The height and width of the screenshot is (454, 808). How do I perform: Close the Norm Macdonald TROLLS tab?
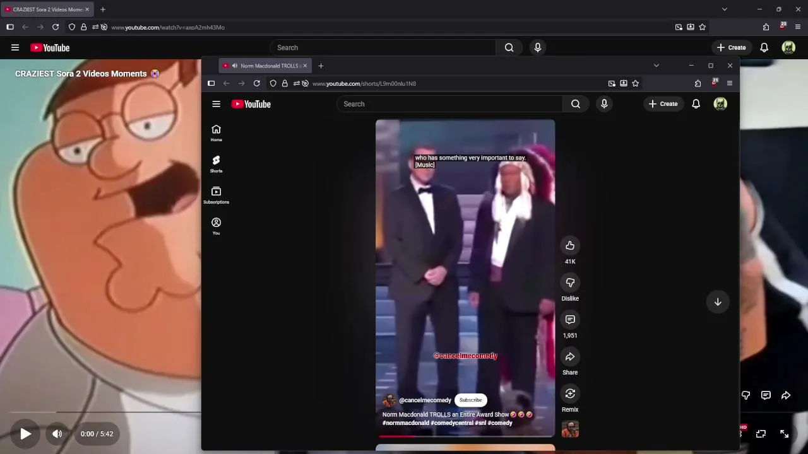[305, 66]
